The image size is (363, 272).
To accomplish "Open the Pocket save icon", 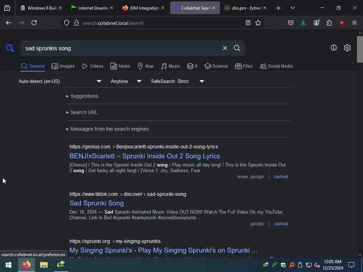I will (x=291, y=23).
